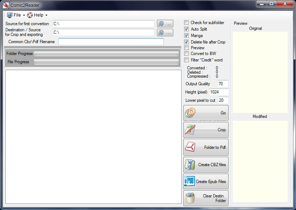Click the "Common Cbz\Pdf Filename" label

(31, 42)
